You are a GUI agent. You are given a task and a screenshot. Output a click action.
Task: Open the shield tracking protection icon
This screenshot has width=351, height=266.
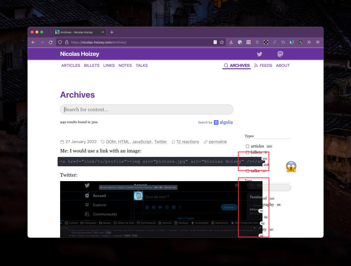point(60,42)
